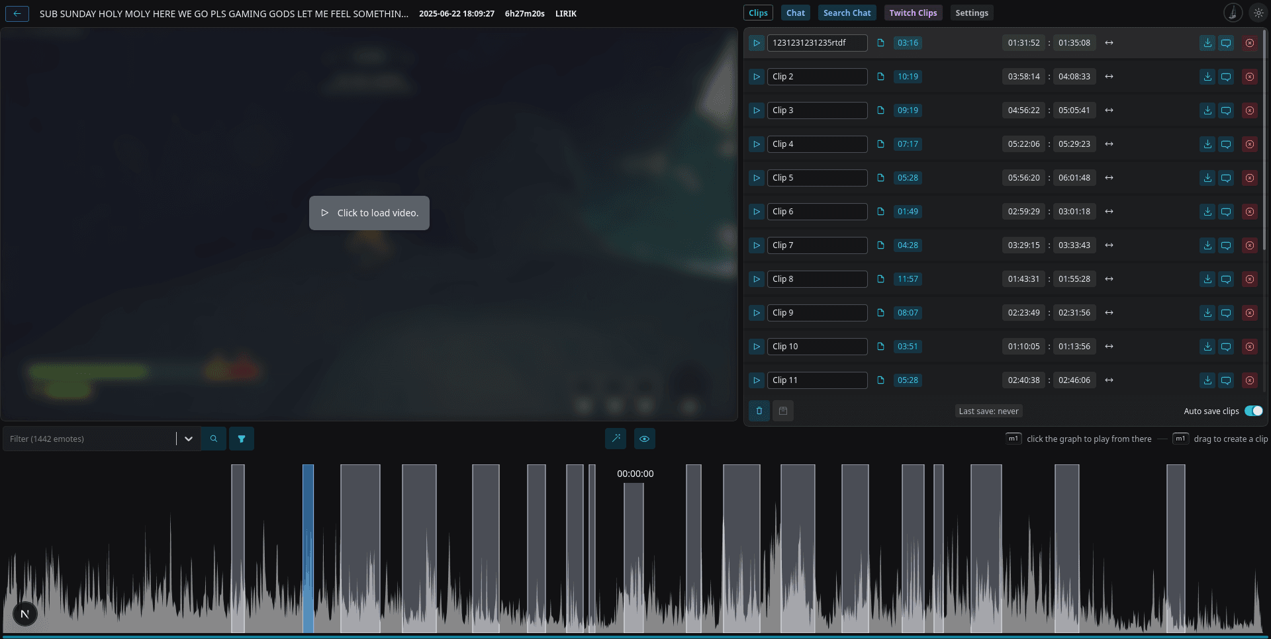This screenshot has height=639, width=1271.
Task: Click the range arrow for 1231231231235rtdf clip
Action: pyautogui.click(x=1109, y=43)
